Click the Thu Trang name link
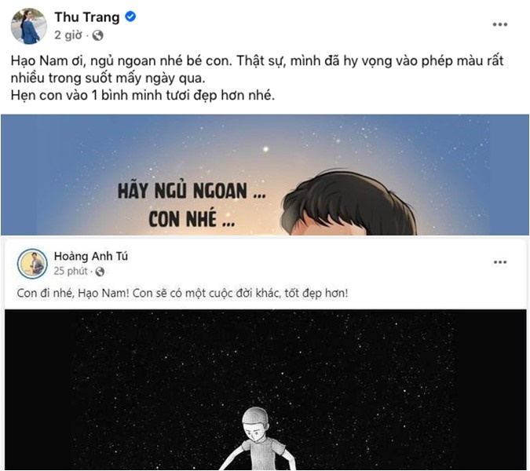Image resolution: width=530 pixels, height=471 pixels. click(87, 17)
